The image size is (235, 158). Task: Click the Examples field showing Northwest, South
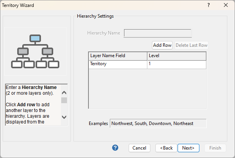158,123
